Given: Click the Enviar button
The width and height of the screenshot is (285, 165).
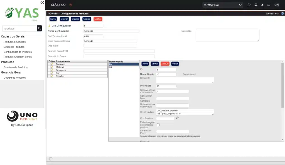Looking at the screenshot, I should coord(155,64).
